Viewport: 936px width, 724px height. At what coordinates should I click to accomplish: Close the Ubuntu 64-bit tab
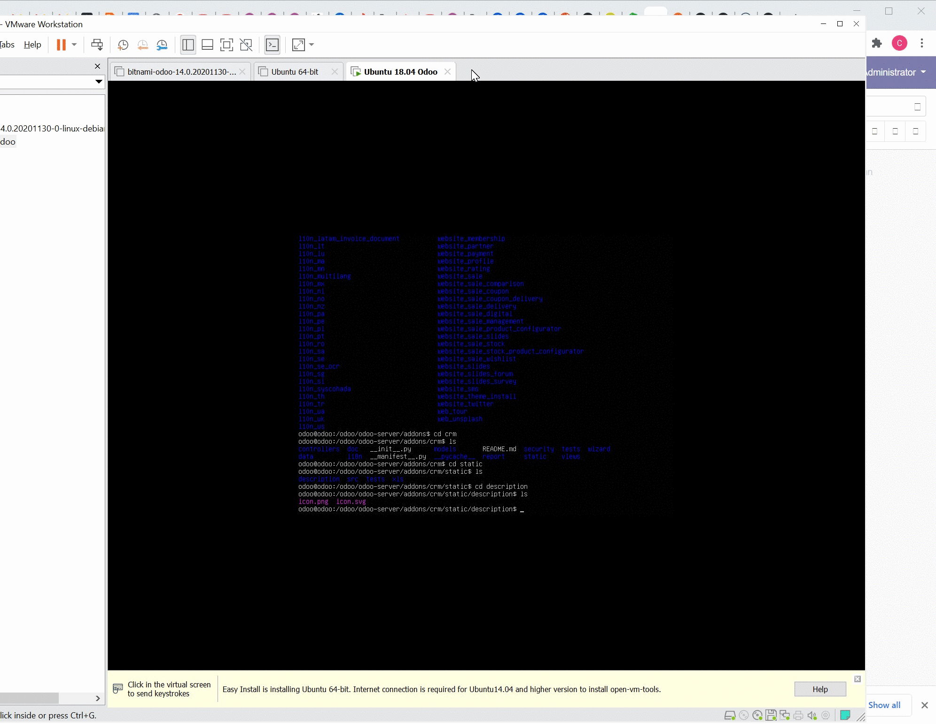point(335,72)
